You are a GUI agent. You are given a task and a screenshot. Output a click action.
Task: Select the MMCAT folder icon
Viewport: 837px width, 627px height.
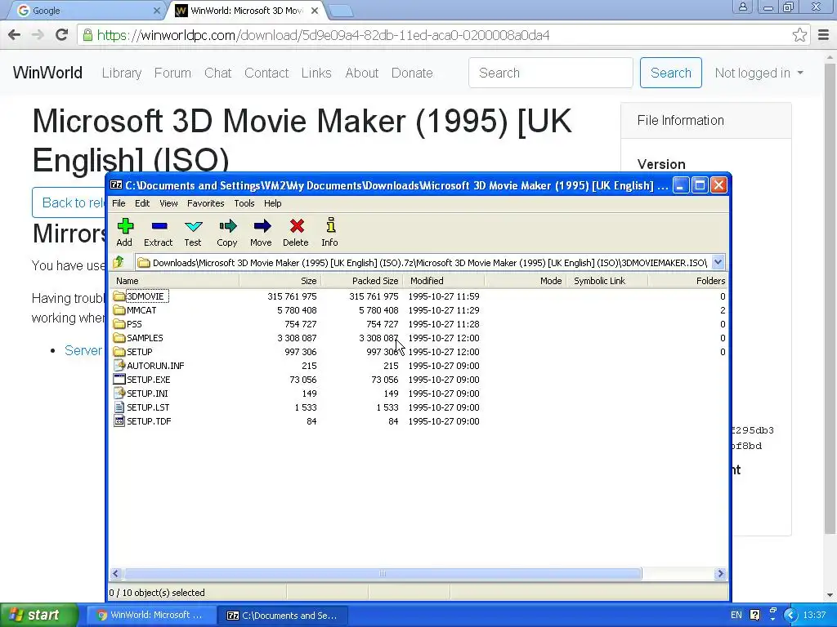119,310
